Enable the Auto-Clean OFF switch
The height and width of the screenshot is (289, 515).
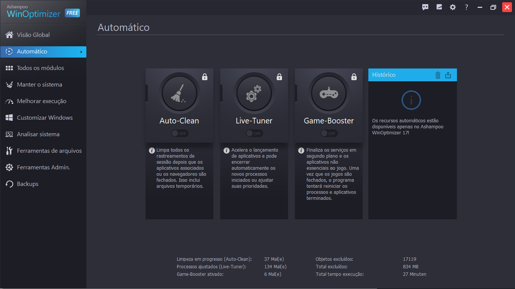[x=179, y=133]
